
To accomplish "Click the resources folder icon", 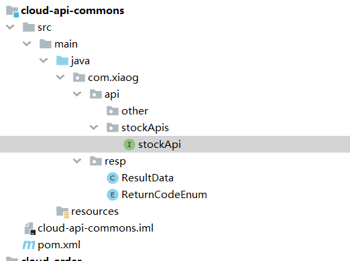I will tap(62, 212).
